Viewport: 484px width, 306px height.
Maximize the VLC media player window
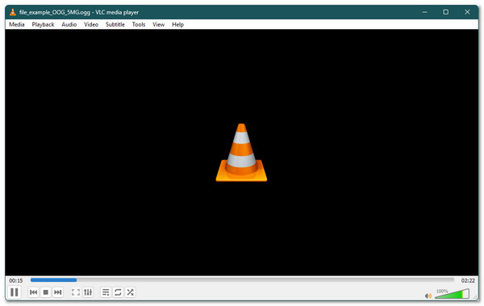[446, 12]
